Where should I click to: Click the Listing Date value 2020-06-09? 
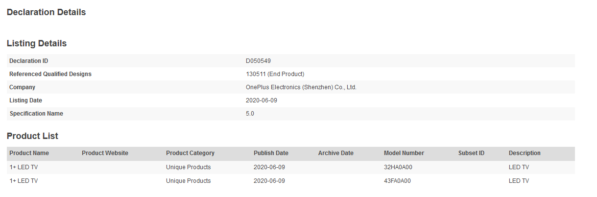click(262, 100)
